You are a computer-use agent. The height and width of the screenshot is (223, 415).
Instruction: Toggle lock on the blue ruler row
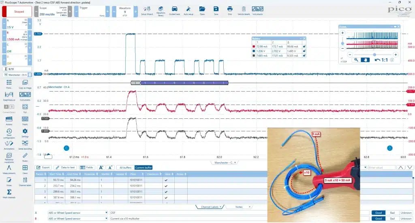tap(304, 51)
